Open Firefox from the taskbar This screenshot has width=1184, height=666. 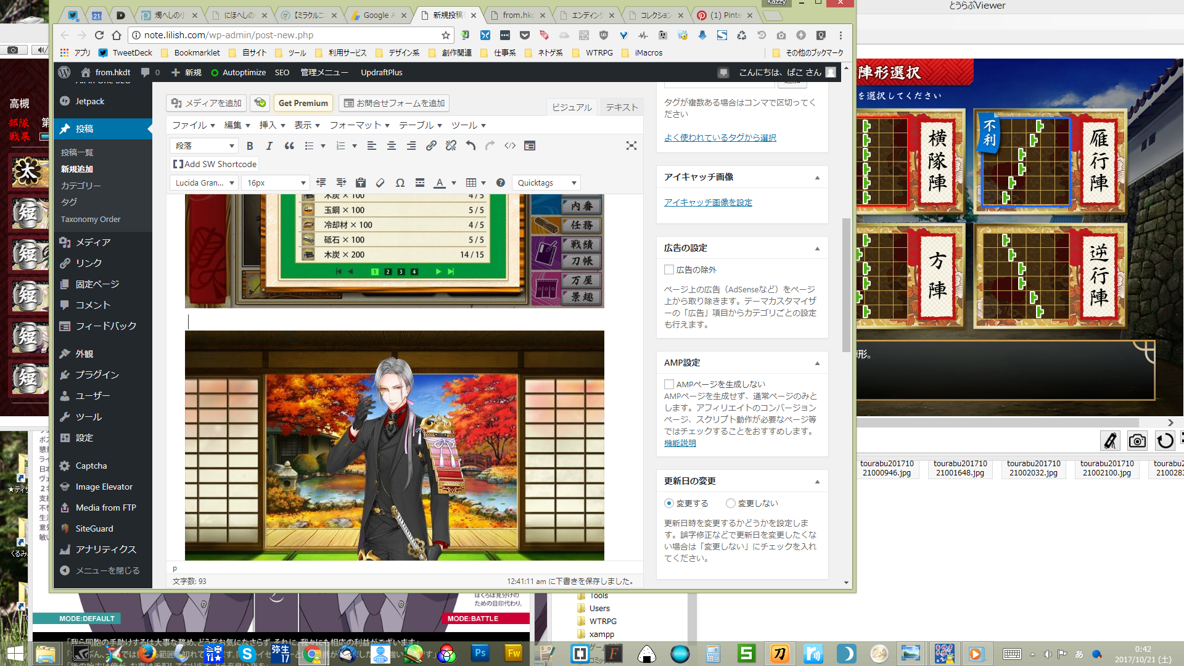point(147,653)
